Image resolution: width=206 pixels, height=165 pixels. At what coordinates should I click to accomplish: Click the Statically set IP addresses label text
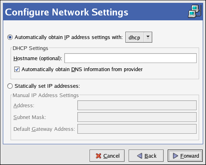pos(47,86)
